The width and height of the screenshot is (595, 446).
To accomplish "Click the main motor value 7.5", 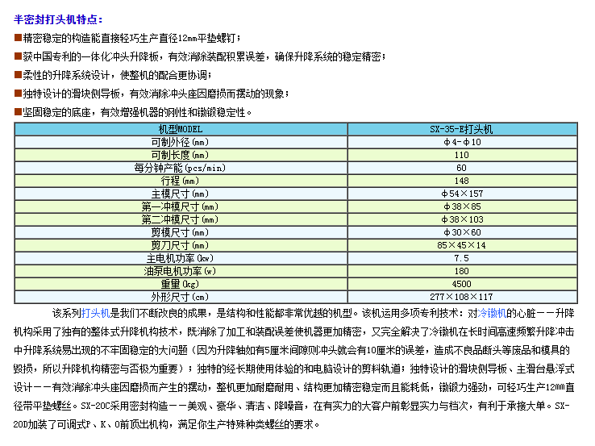I will pyautogui.click(x=462, y=259).
